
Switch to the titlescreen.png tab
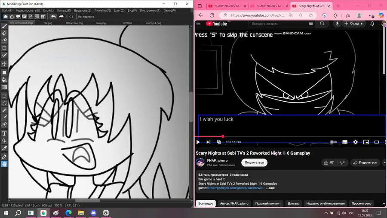[74, 23]
